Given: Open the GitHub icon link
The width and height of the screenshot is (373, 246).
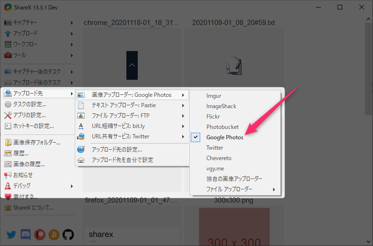Looking at the screenshot, I should coord(68,235).
